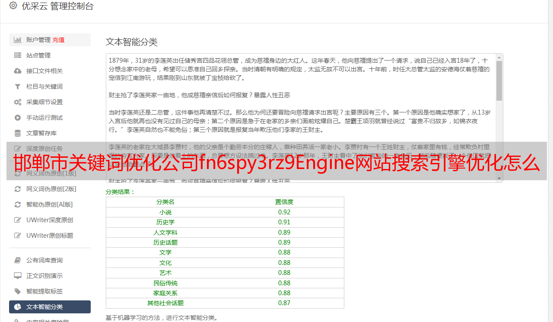
Task: Click the 艺术 category cell
Action: 165,273
